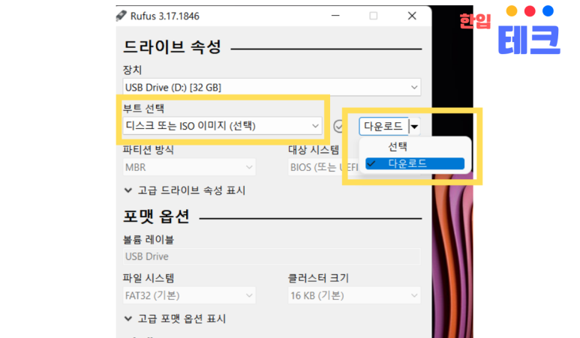Viewport: 580px width, 338px height.
Task: Open the 클러스터 크기 16 KB dropdown
Action: [x=354, y=295]
